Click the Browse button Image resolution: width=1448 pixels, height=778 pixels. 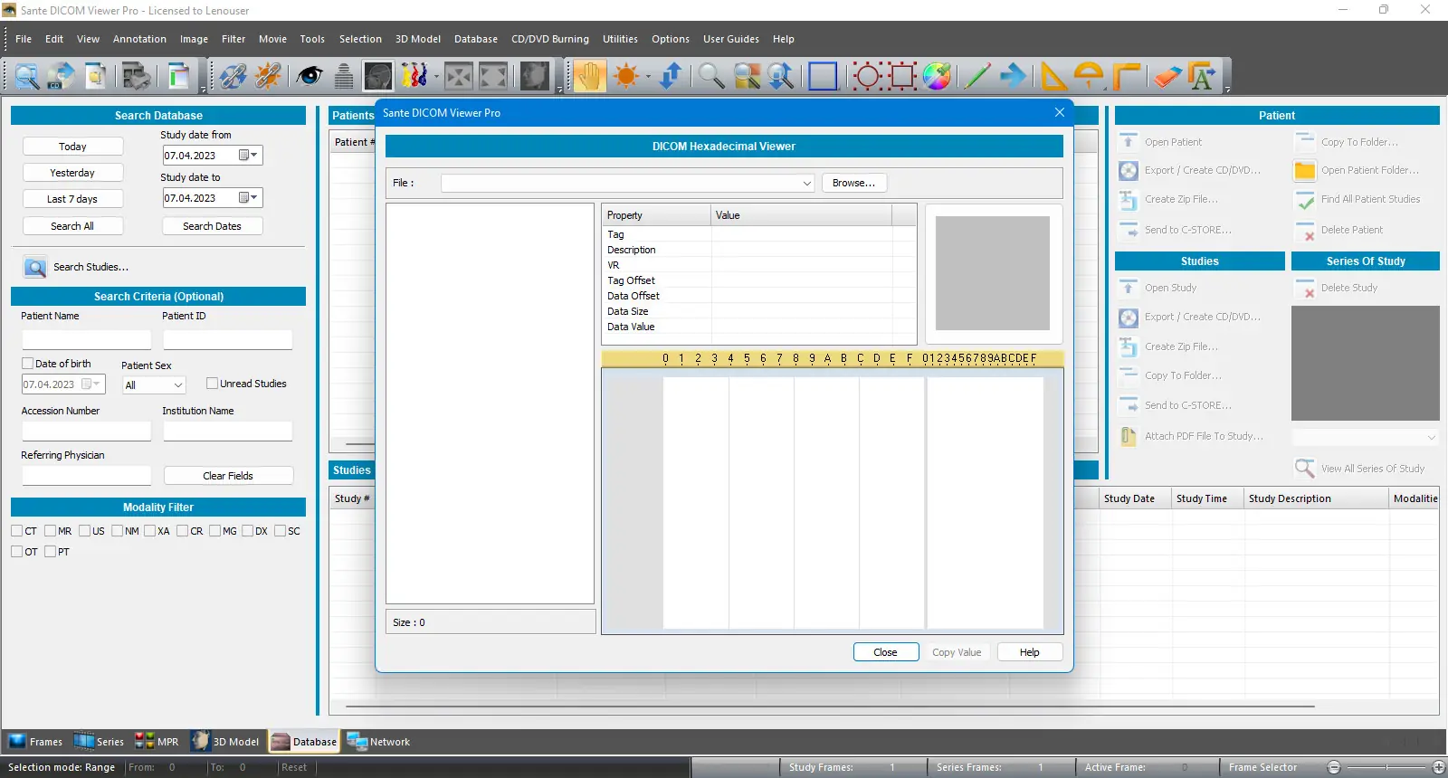coord(853,183)
